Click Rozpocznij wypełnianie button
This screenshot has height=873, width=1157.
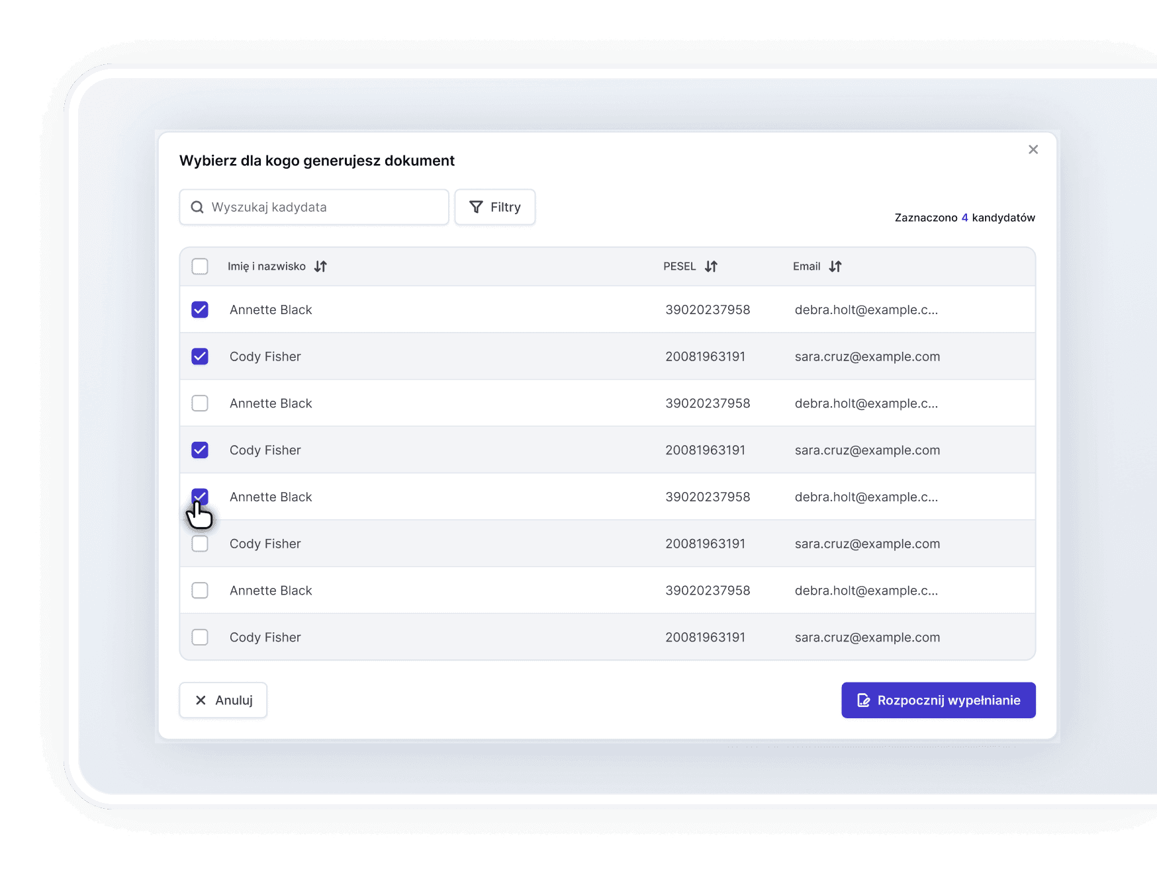click(x=938, y=700)
